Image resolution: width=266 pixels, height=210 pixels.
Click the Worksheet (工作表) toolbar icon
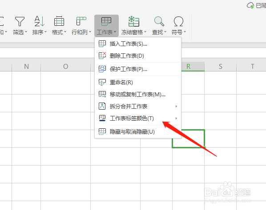[x=106, y=21]
